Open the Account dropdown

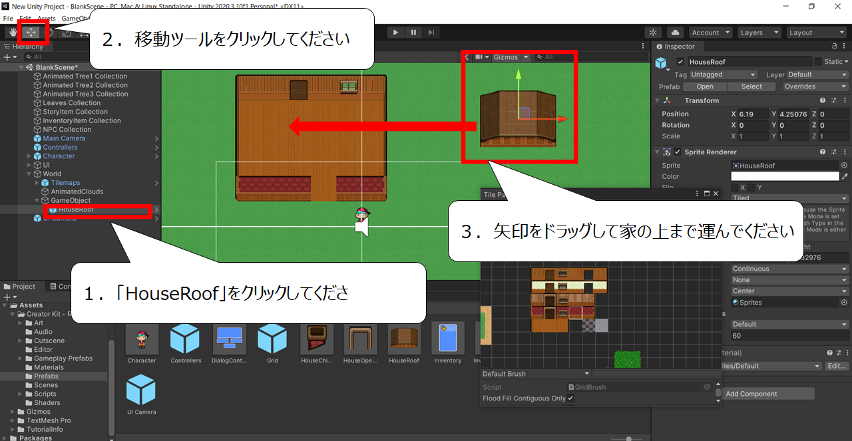coord(710,32)
